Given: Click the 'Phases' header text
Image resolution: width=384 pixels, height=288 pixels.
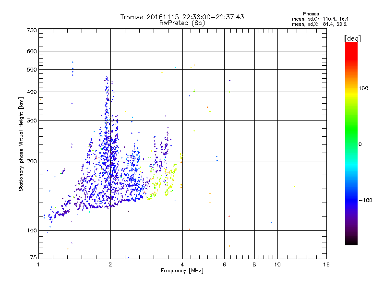Looking at the screenshot, I should (x=311, y=14).
